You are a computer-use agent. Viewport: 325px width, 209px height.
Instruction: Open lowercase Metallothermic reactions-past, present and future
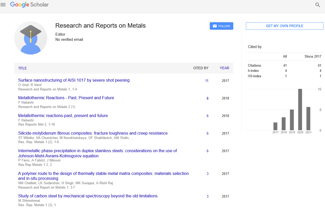click(63, 116)
